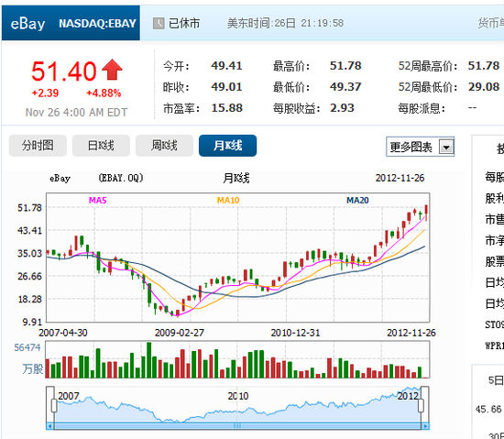Click the NASDAQ:EBAY ticker label

point(98,24)
